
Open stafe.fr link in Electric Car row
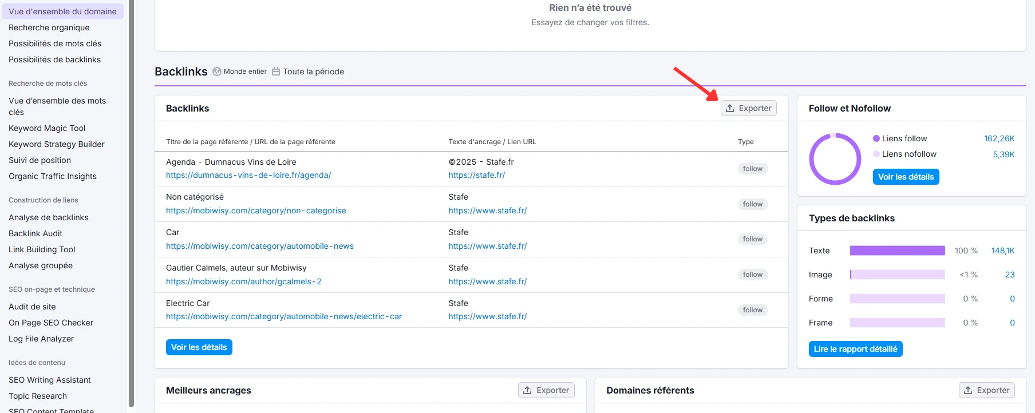tap(488, 316)
